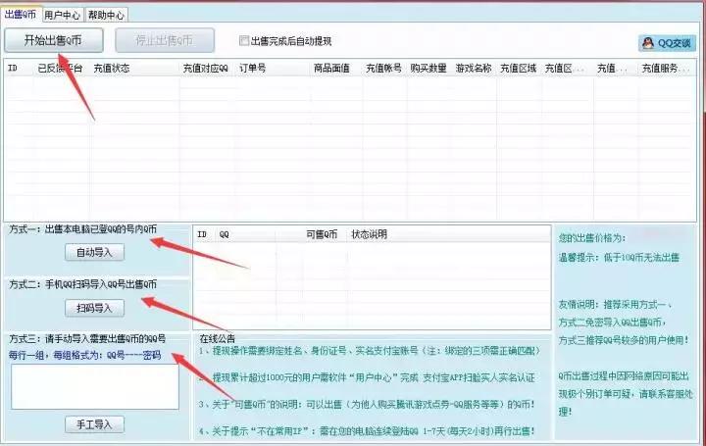
Task: Click the 游戏名称 column header
Action: (474, 69)
